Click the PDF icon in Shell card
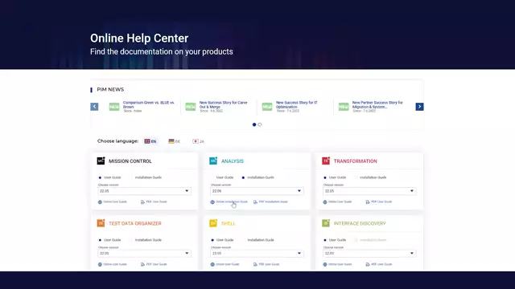 coord(255,264)
